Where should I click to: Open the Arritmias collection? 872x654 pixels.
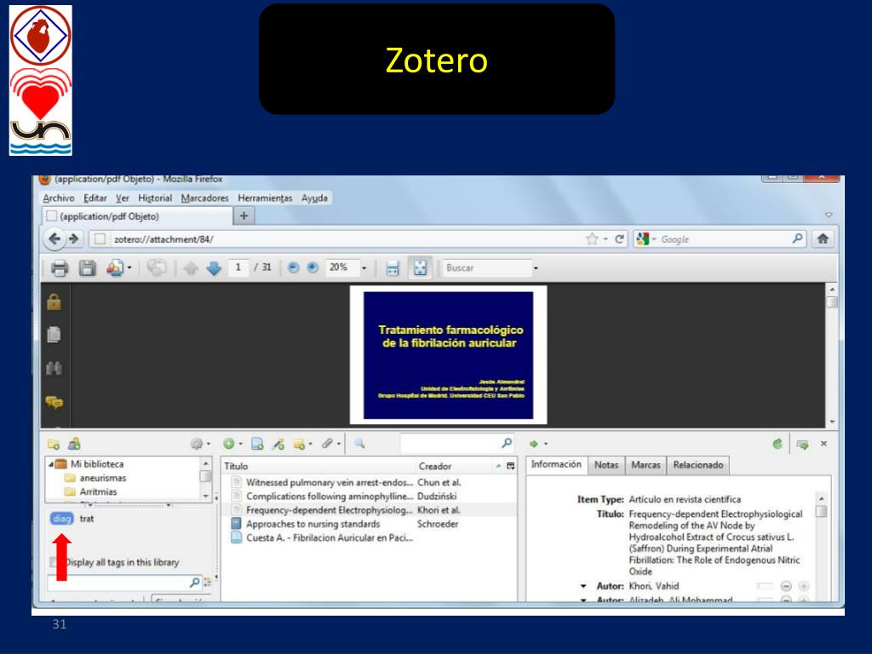point(99,491)
